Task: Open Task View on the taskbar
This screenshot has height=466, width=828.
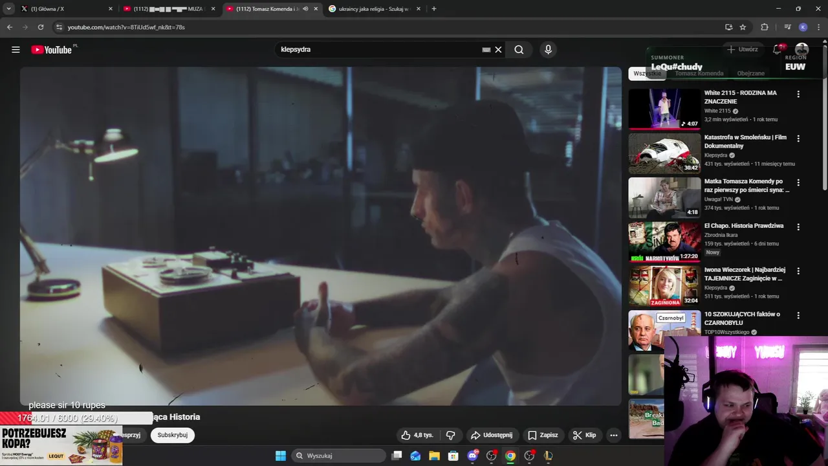Action: coord(397,456)
